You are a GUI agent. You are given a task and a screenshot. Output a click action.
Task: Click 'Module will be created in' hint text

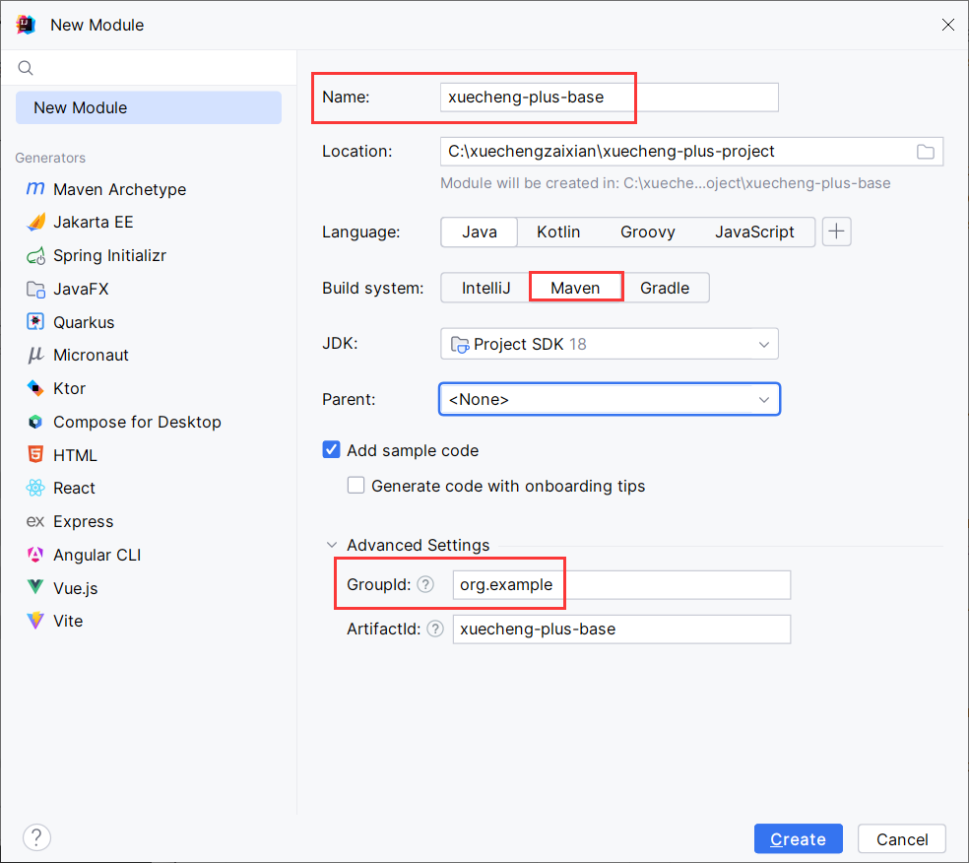point(666,183)
